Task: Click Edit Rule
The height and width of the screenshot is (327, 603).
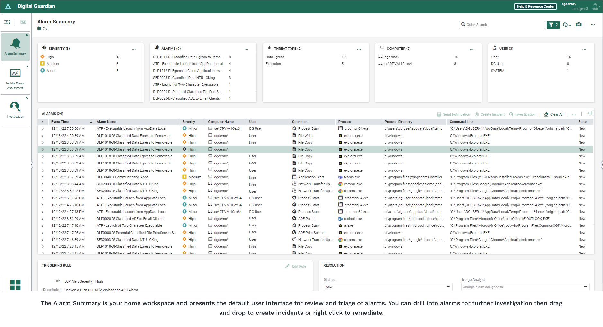Action: point(296,266)
